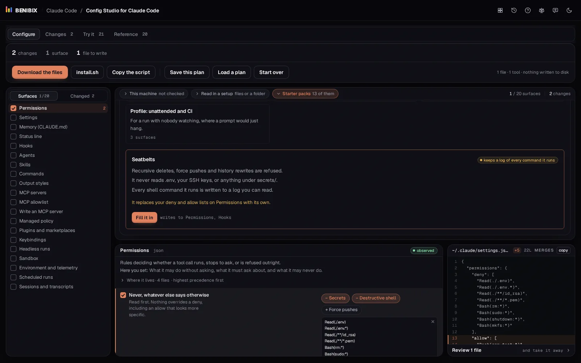Click Copy the script
581x363 pixels.
tap(131, 72)
